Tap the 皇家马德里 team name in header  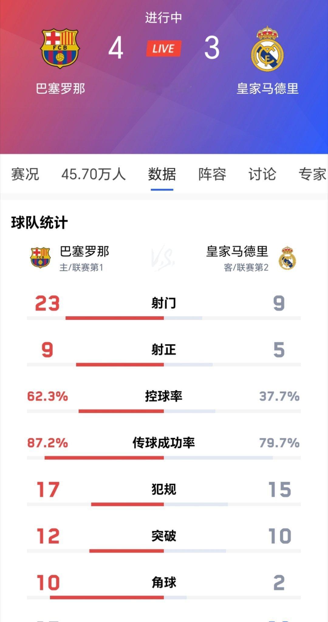[268, 89]
